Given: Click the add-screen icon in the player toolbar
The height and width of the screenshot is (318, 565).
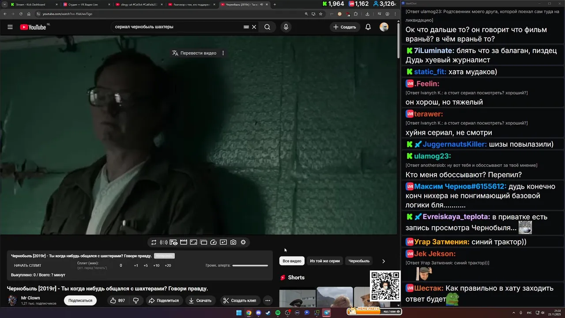Looking at the screenshot, I should pos(223,242).
